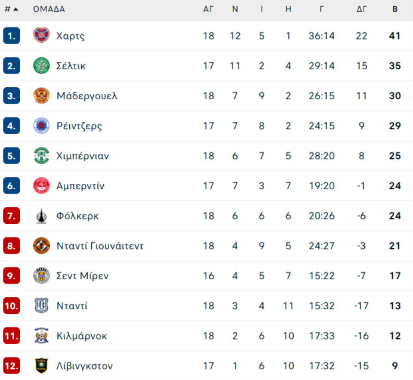The height and width of the screenshot is (380, 413).
Task: Open the Κιλμάρνοκ team name link
Action: 82,336
